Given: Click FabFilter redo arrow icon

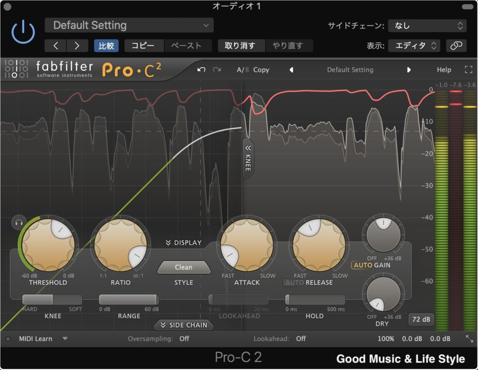Looking at the screenshot, I should tap(217, 70).
